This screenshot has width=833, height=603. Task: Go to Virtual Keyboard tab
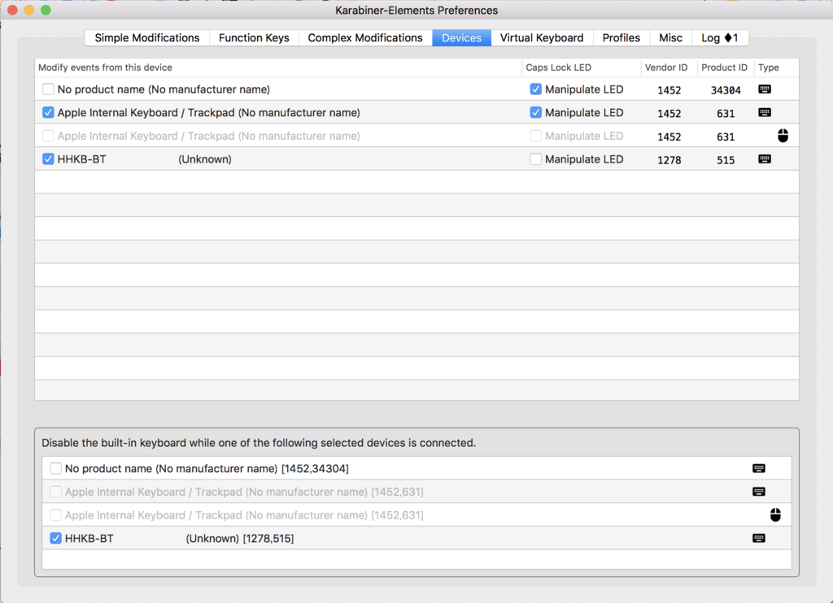(541, 37)
